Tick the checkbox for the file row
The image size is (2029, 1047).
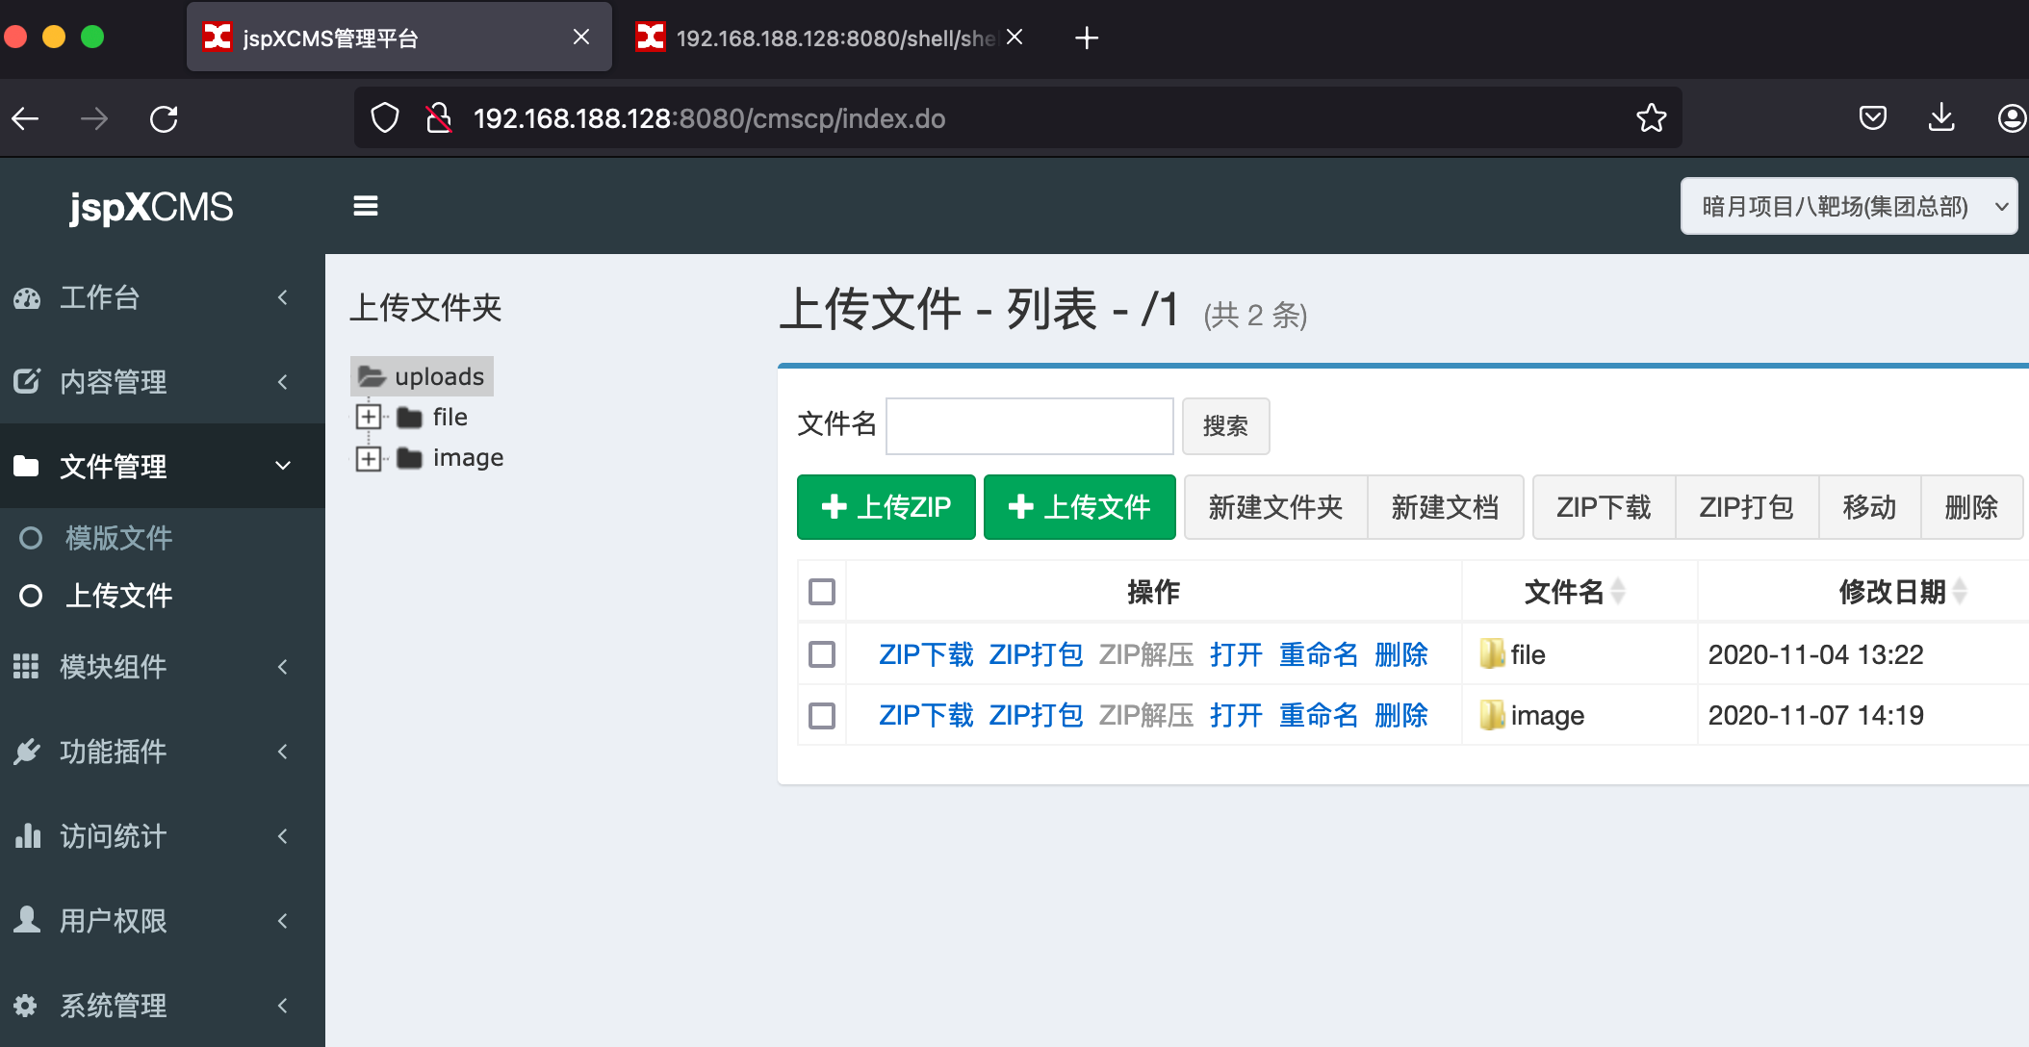pyautogui.click(x=822, y=654)
